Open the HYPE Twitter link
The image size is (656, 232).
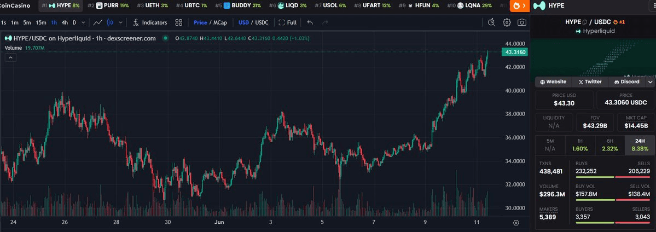coord(590,82)
